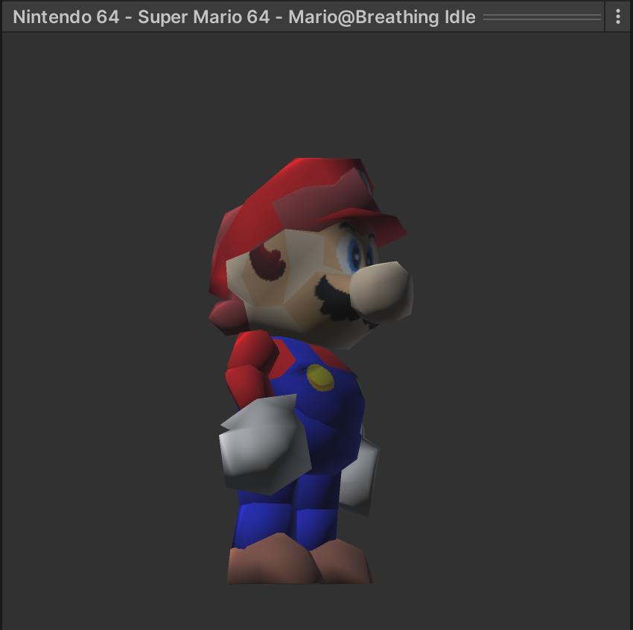Click the yellow button on Mario's overalls
Screen dimensions: 633x630
click(321, 378)
